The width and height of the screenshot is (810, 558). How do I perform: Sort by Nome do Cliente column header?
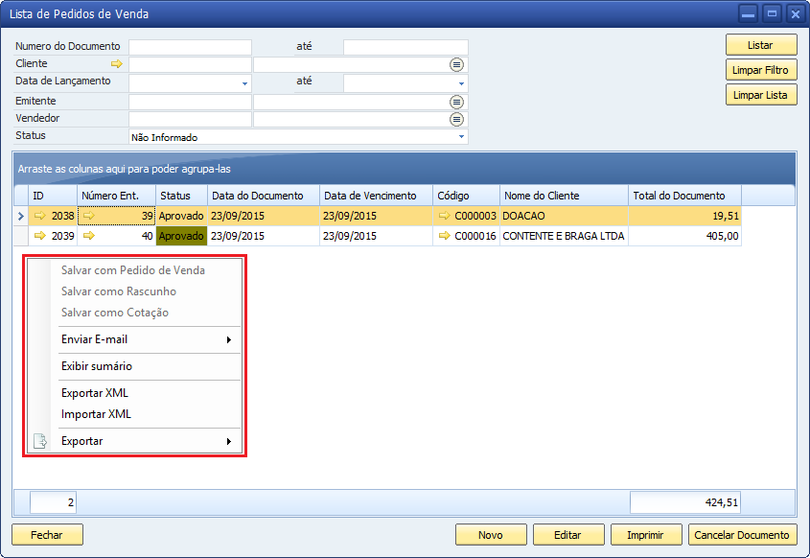(564, 196)
